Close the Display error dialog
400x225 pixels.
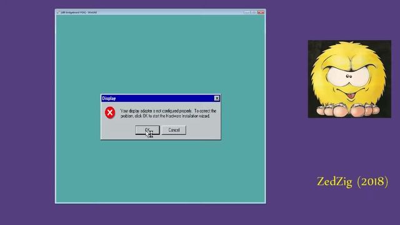[x=217, y=98]
